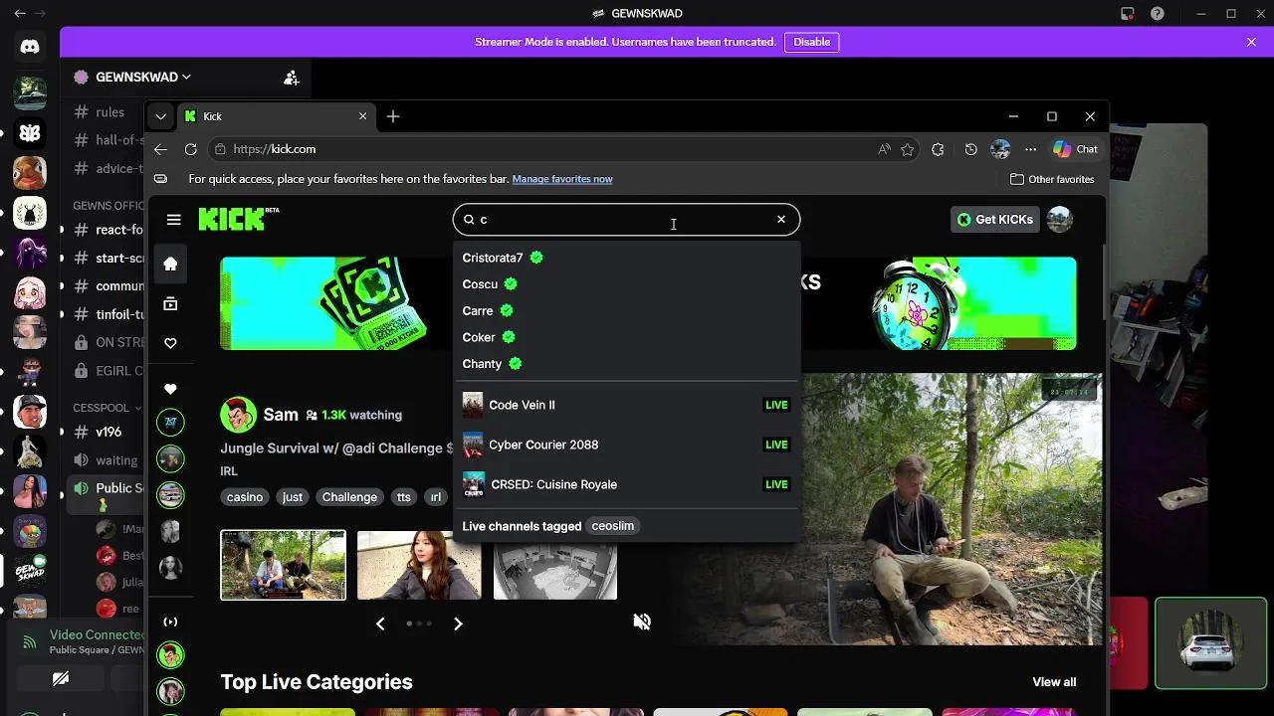Go back in Discord navigation

click(x=20, y=14)
